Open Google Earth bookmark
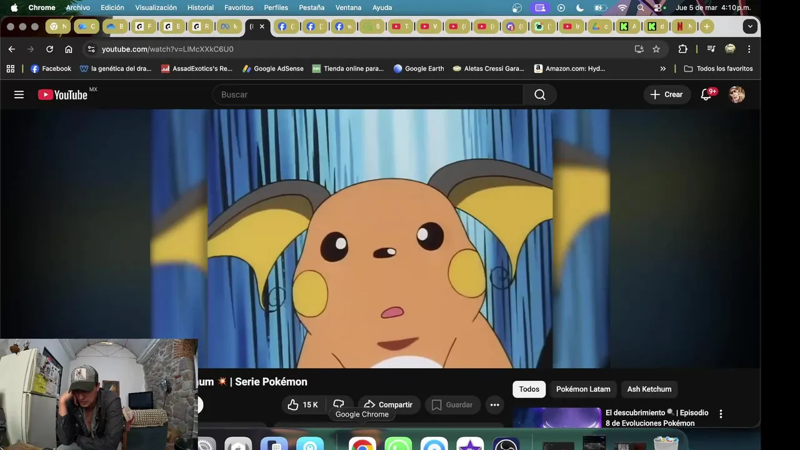 [x=418, y=69]
